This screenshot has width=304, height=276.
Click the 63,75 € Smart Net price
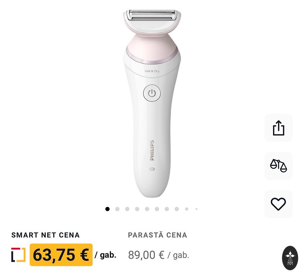61,255
